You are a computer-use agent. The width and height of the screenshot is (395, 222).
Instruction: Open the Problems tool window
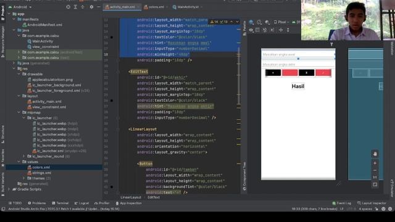(x=37, y=203)
